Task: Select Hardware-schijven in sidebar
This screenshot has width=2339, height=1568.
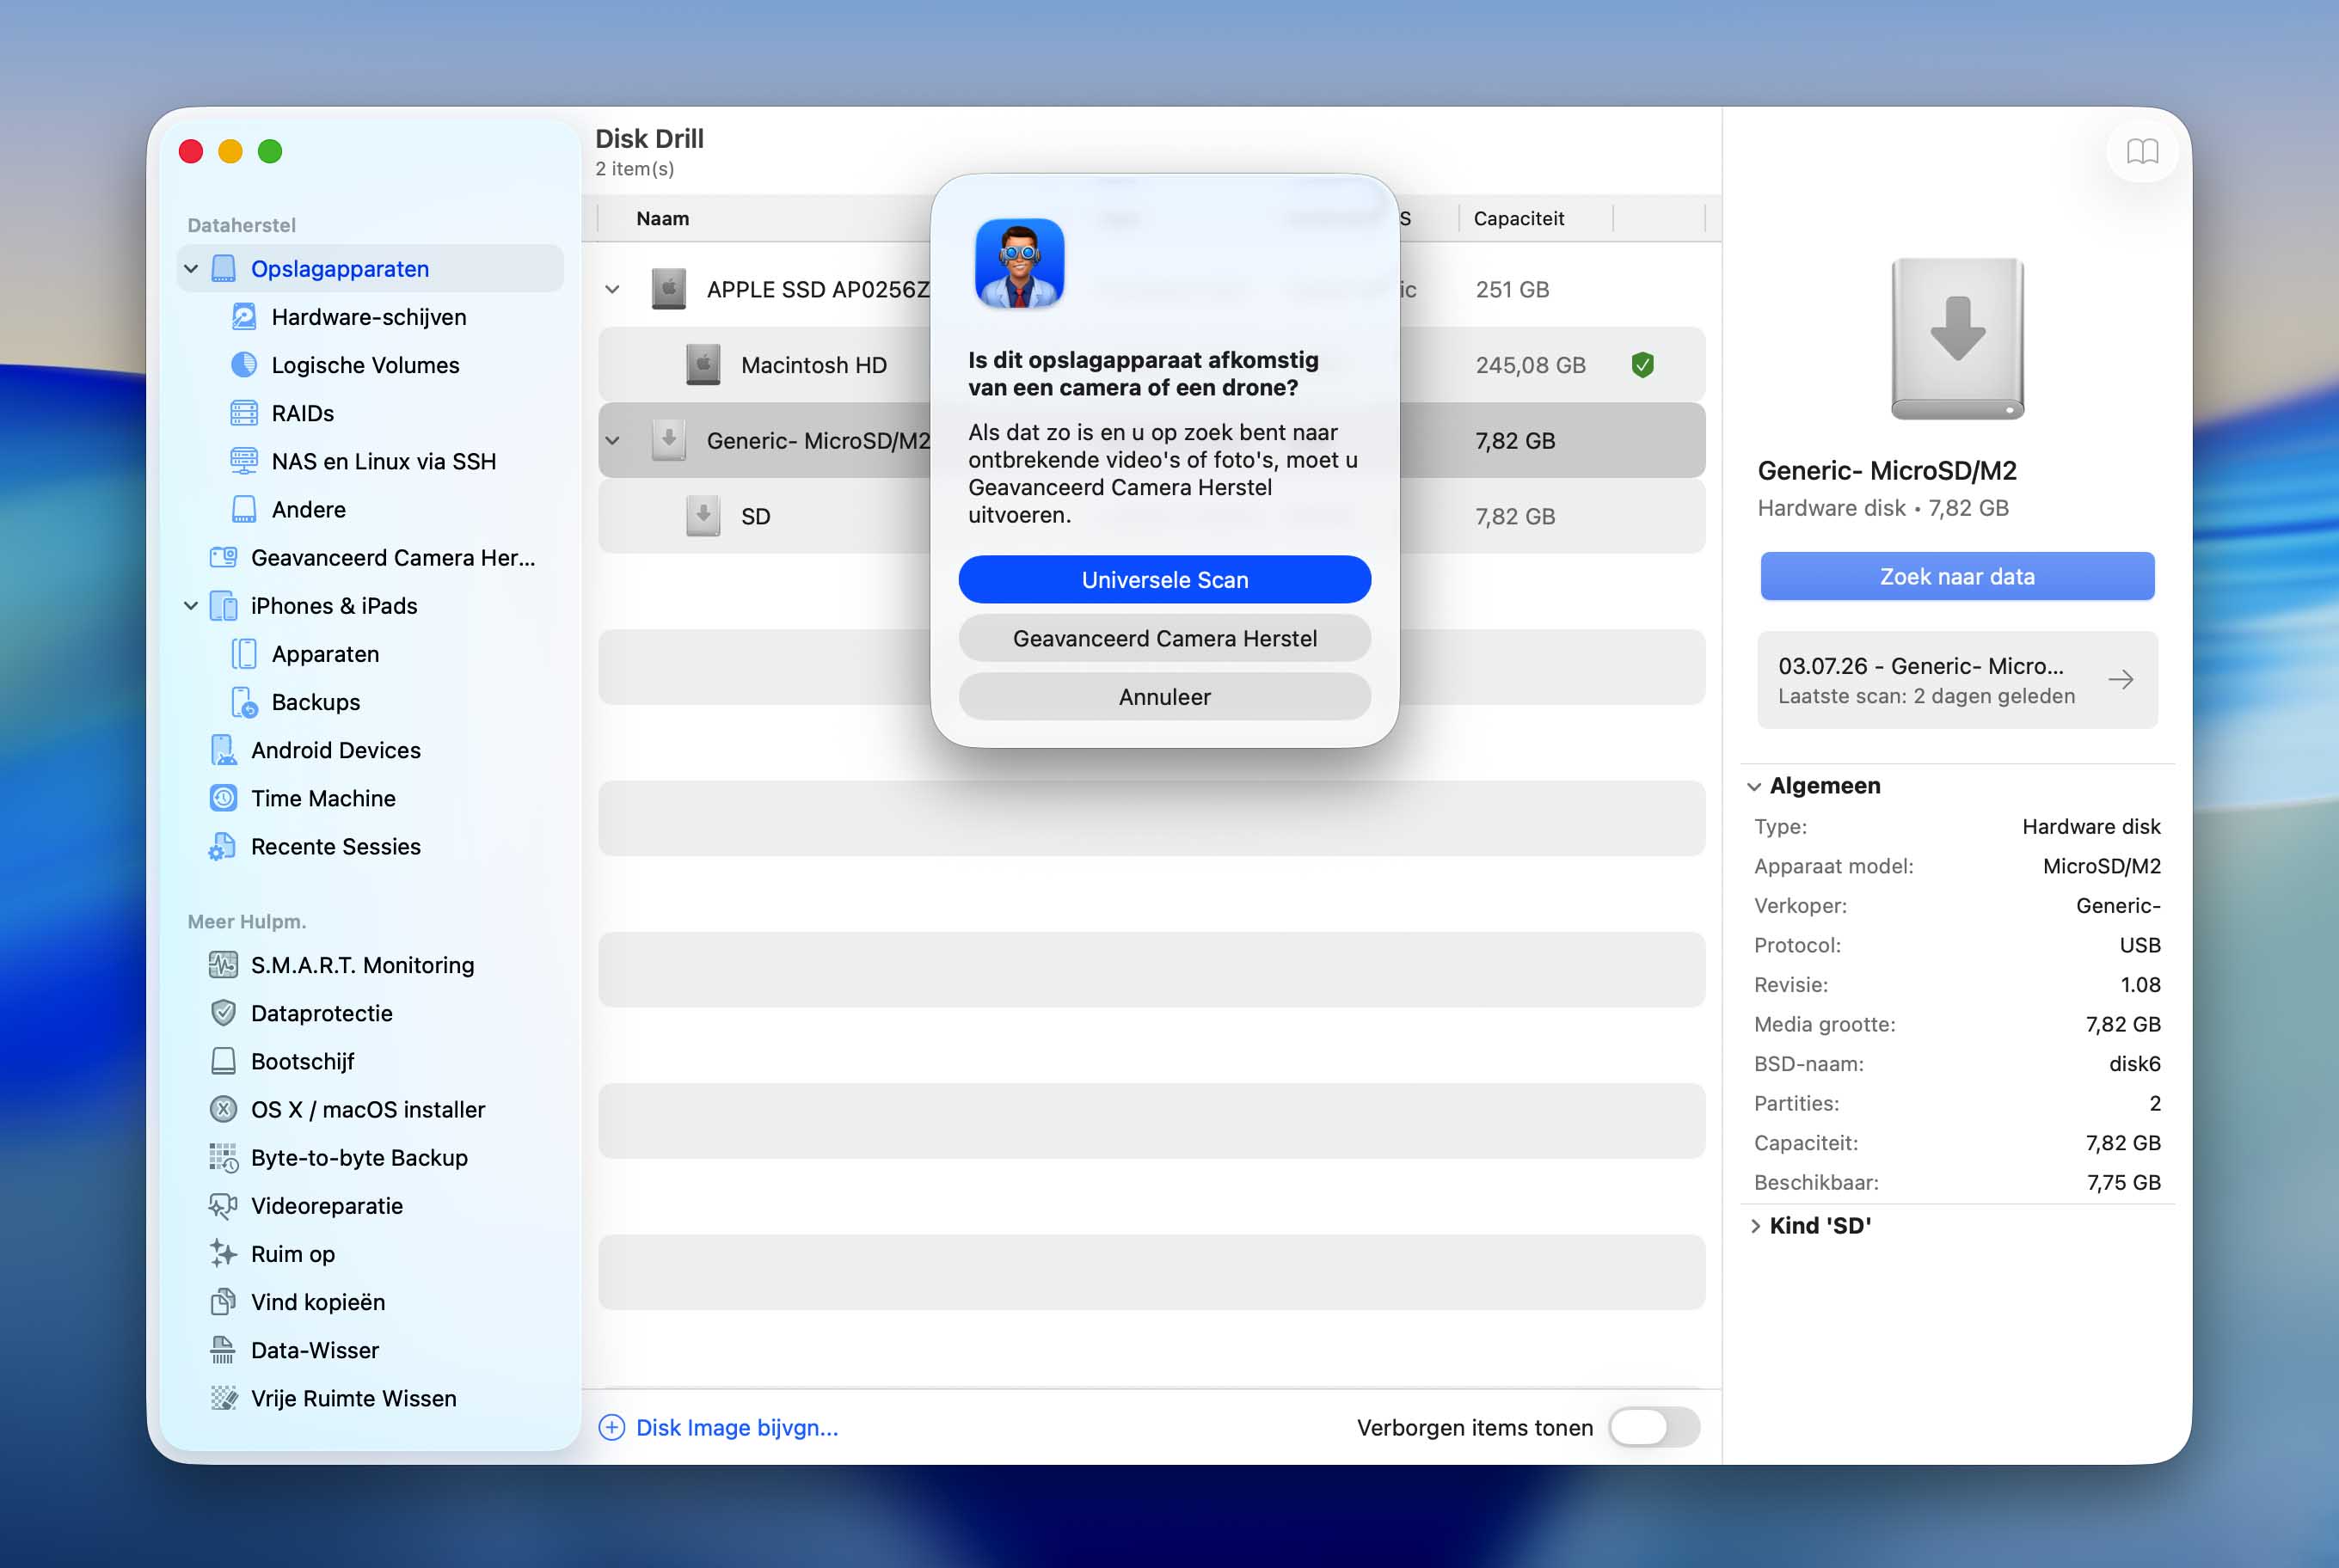Action: coord(368,317)
